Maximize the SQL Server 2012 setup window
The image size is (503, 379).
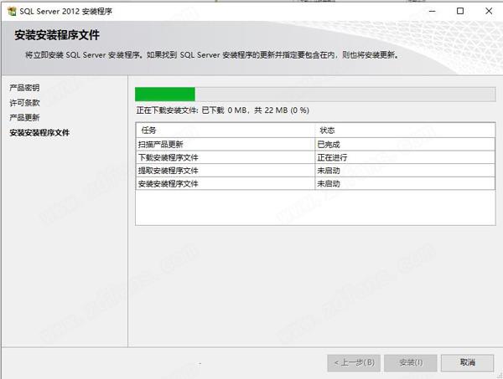click(x=460, y=11)
